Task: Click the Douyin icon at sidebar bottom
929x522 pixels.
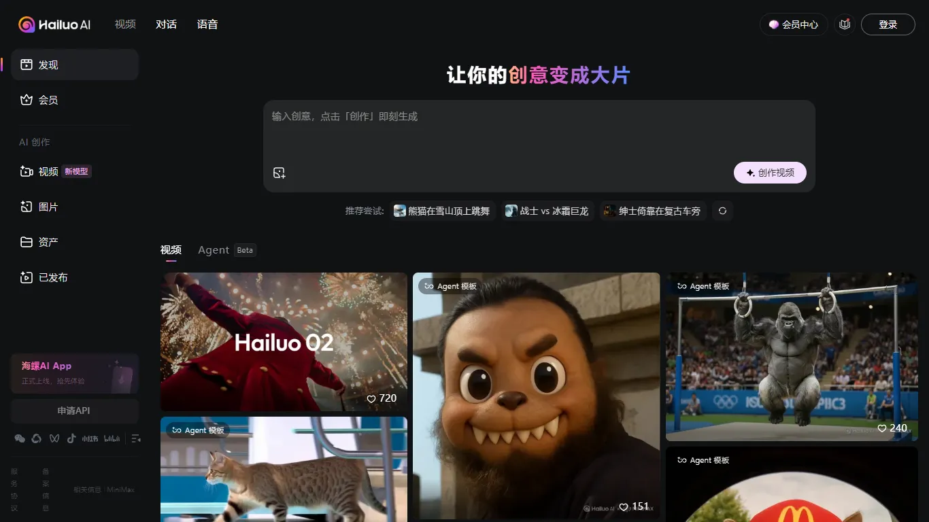Action: pos(71,438)
